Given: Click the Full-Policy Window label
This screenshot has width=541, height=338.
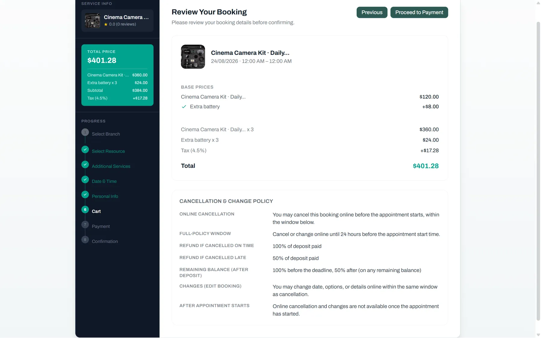Looking at the screenshot, I should [205, 234].
